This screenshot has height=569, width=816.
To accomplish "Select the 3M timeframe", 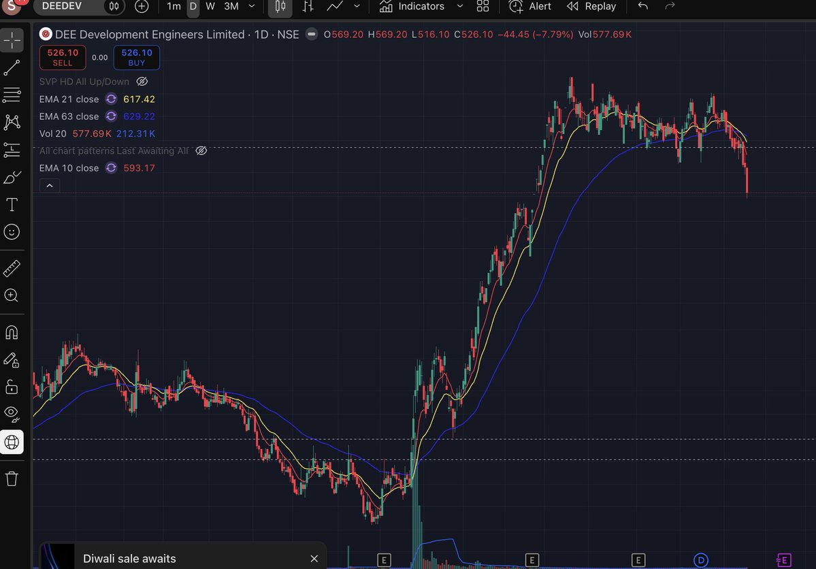I will pyautogui.click(x=231, y=6).
